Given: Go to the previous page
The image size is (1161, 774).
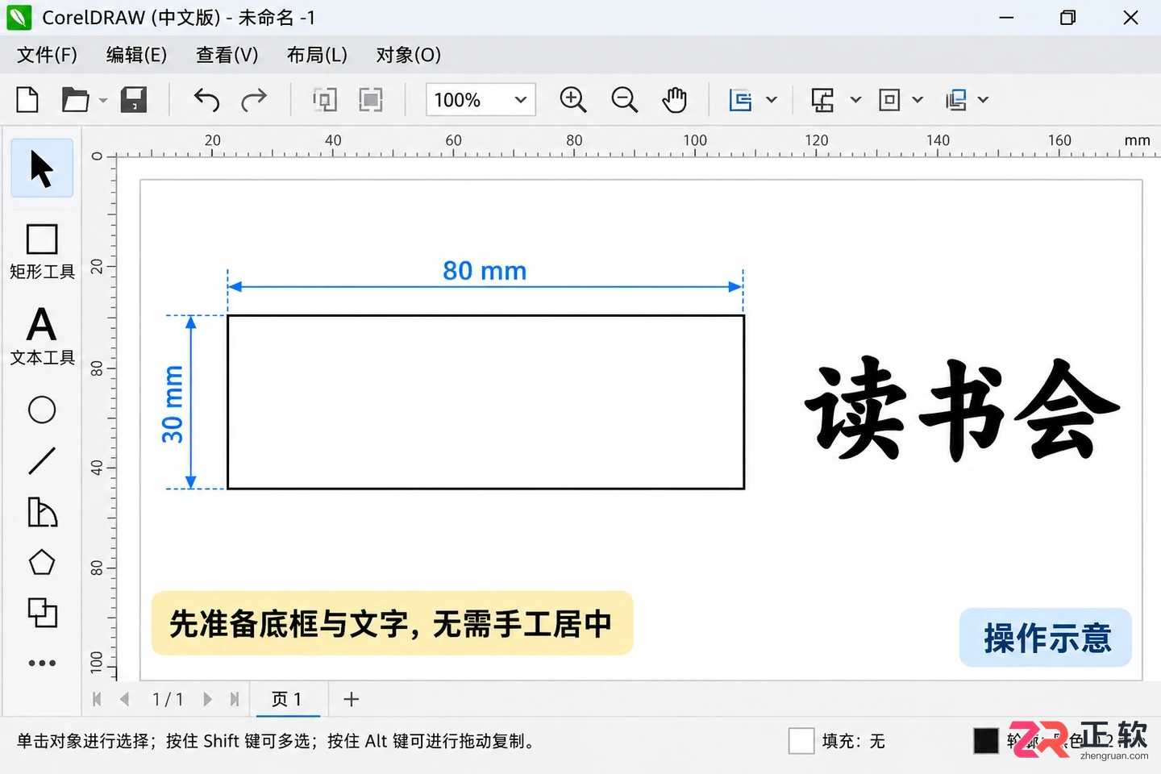Looking at the screenshot, I should tap(124, 699).
